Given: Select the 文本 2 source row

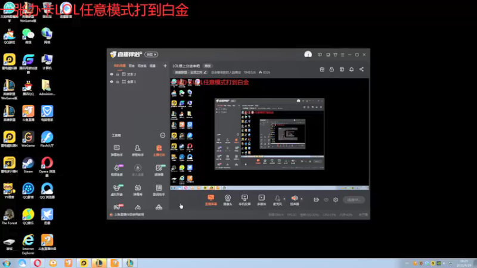Looking at the screenshot, I should 138,74.
